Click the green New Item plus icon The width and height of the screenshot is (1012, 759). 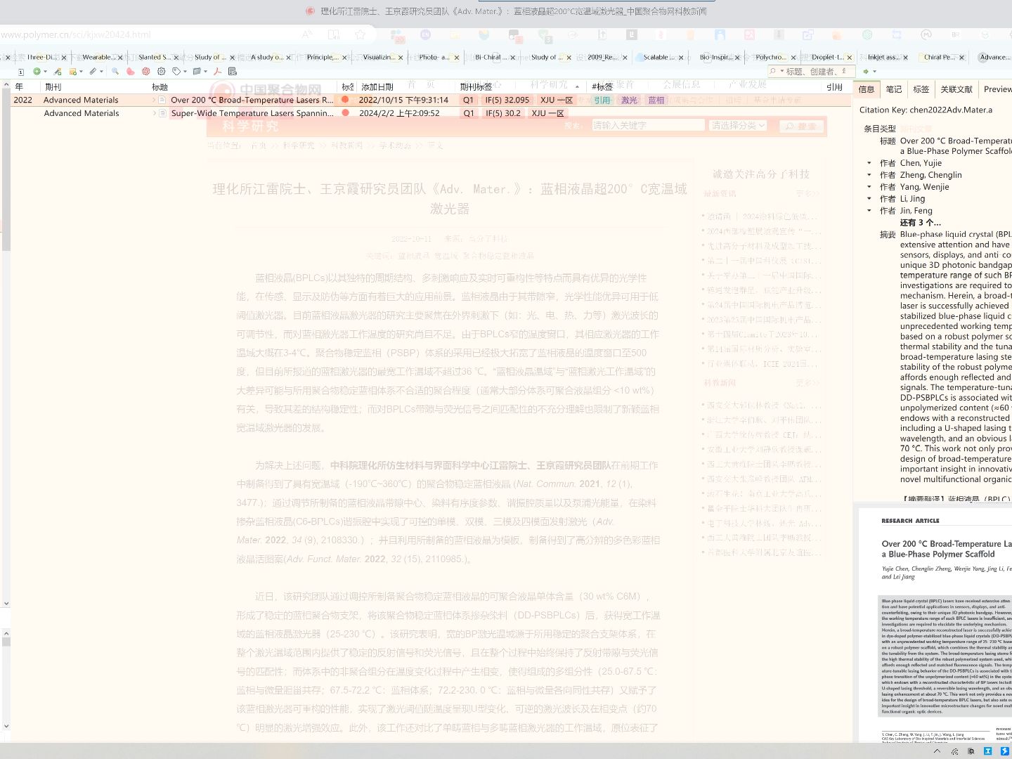tap(37, 71)
